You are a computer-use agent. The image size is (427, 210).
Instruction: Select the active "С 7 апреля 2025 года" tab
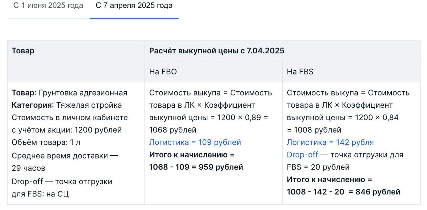click(x=134, y=5)
